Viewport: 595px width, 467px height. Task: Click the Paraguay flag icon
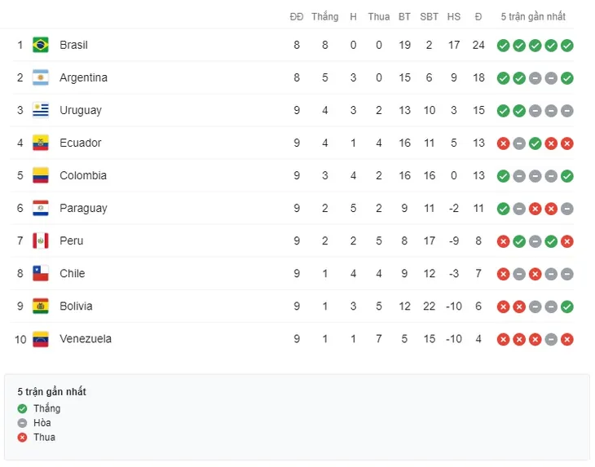tap(41, 208)
